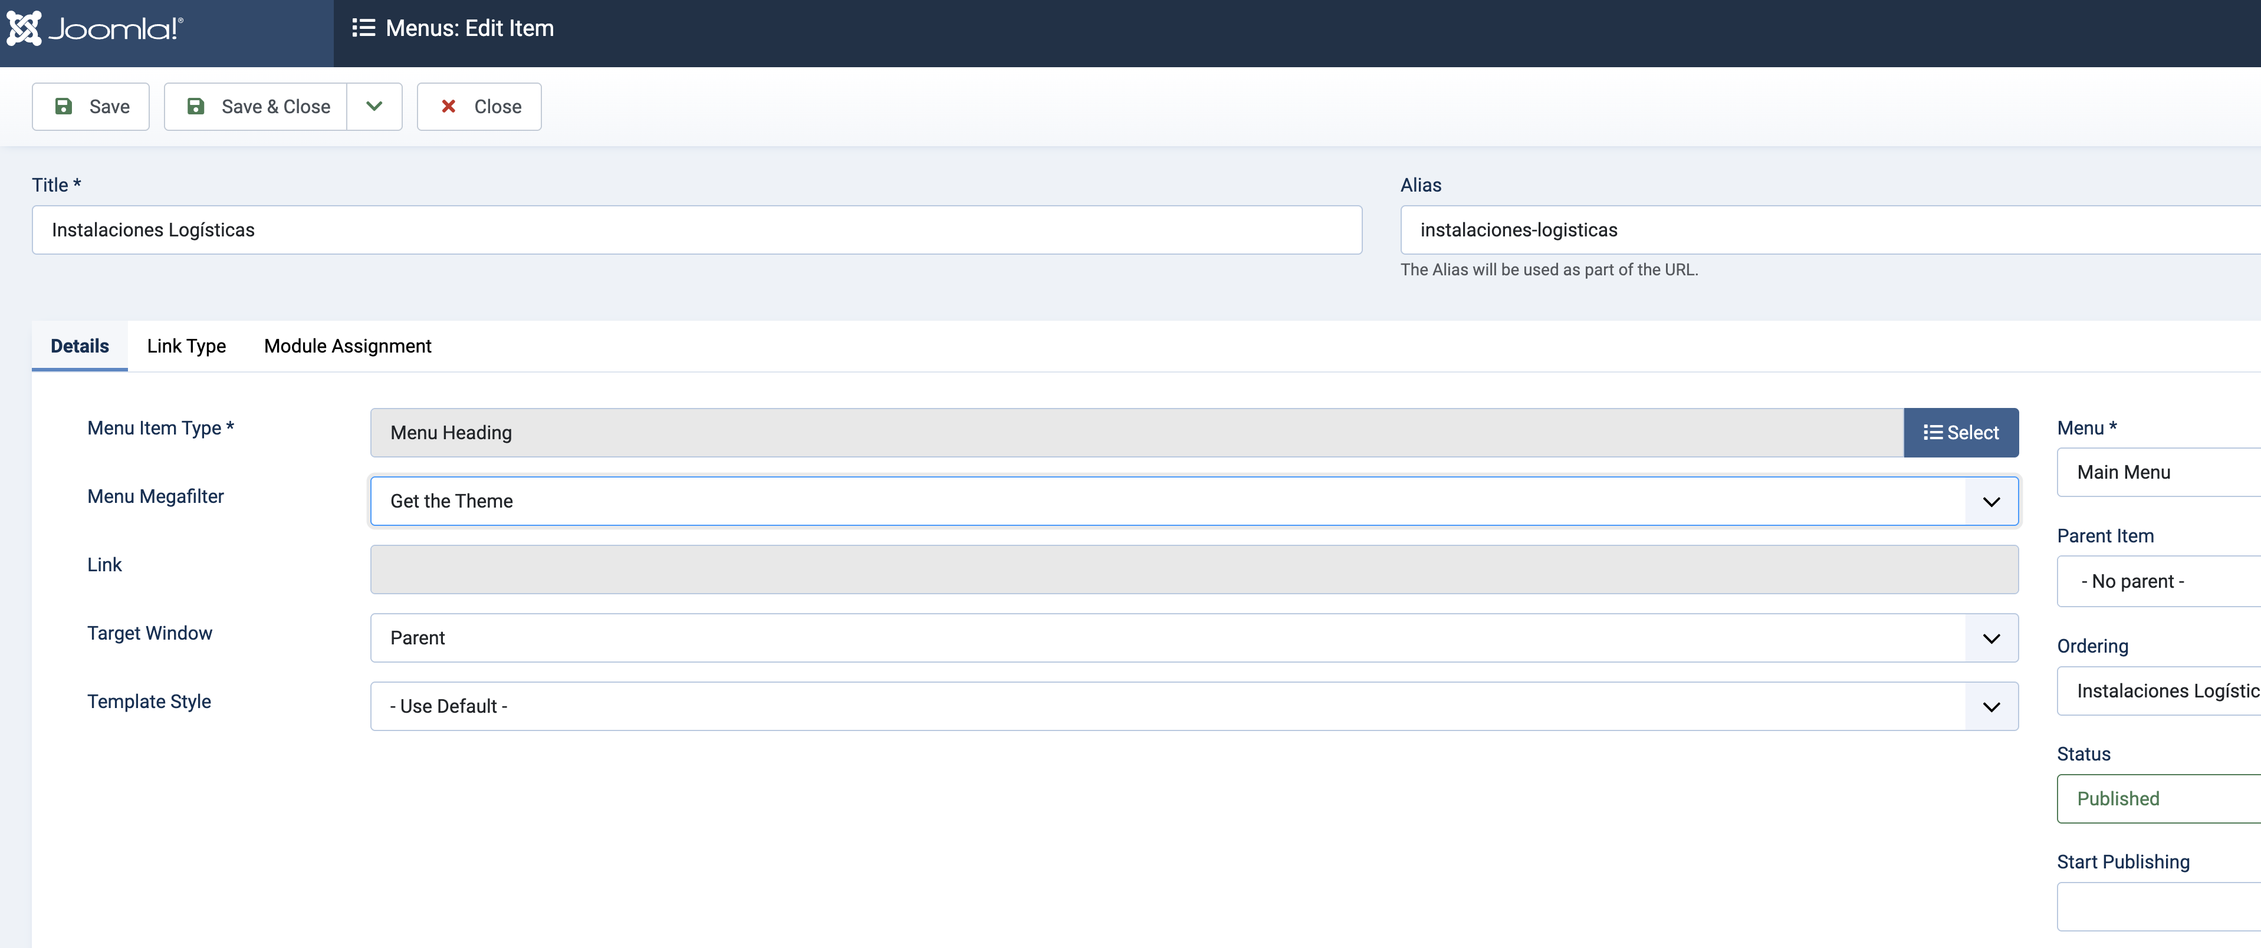Click the red X icon on Close
The width and height of the screenshot is (2261, 948).
[x=449, y=106]
